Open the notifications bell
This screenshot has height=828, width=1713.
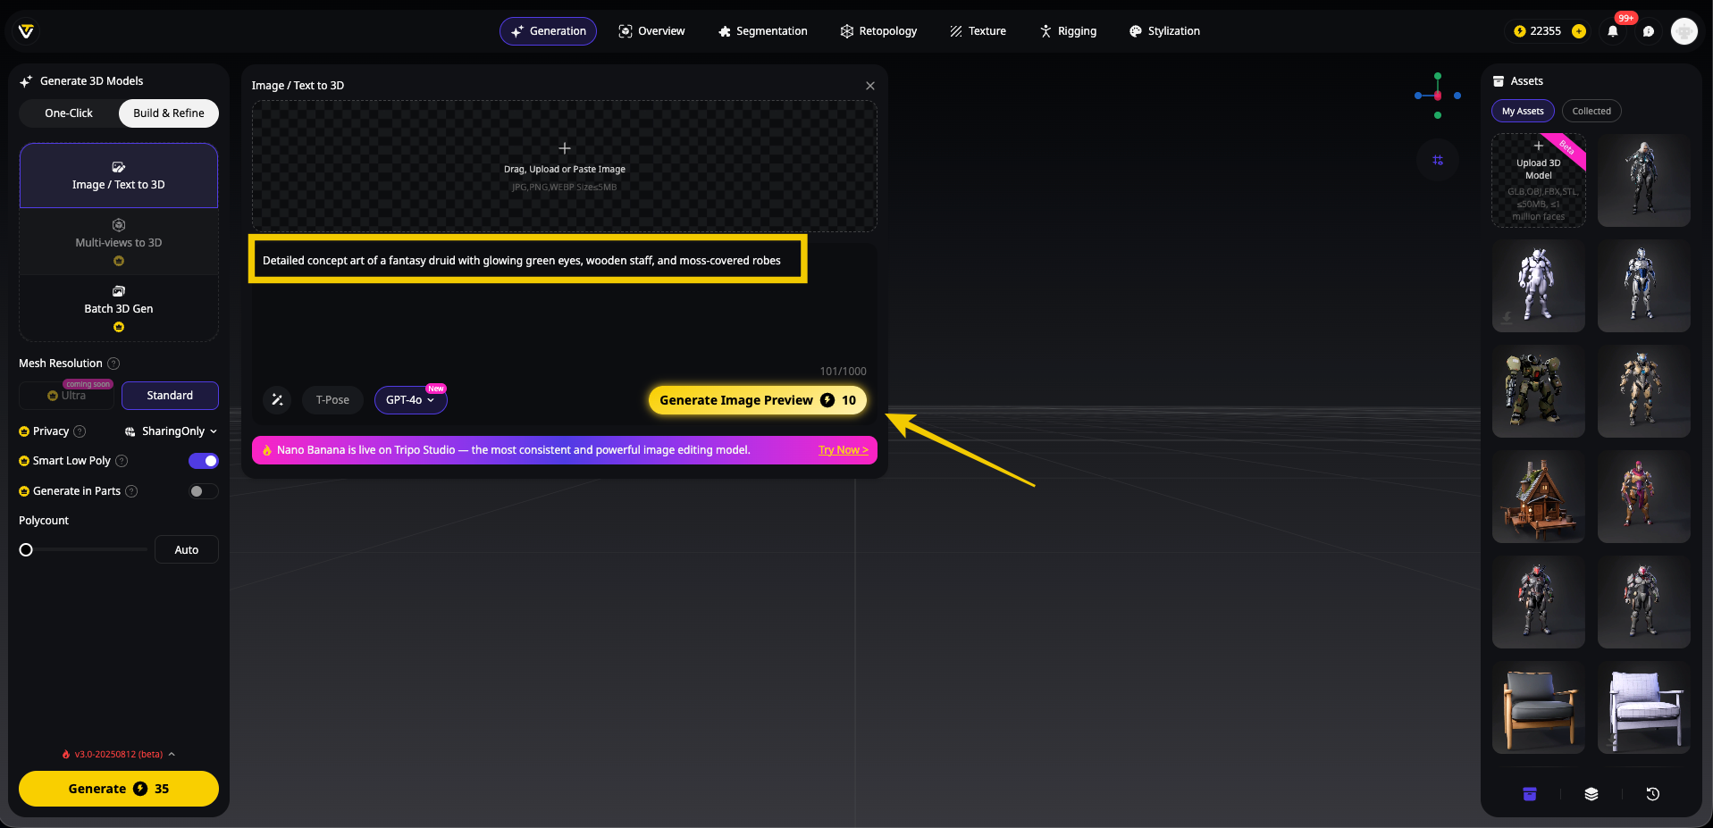click(x=1613, y=31)
